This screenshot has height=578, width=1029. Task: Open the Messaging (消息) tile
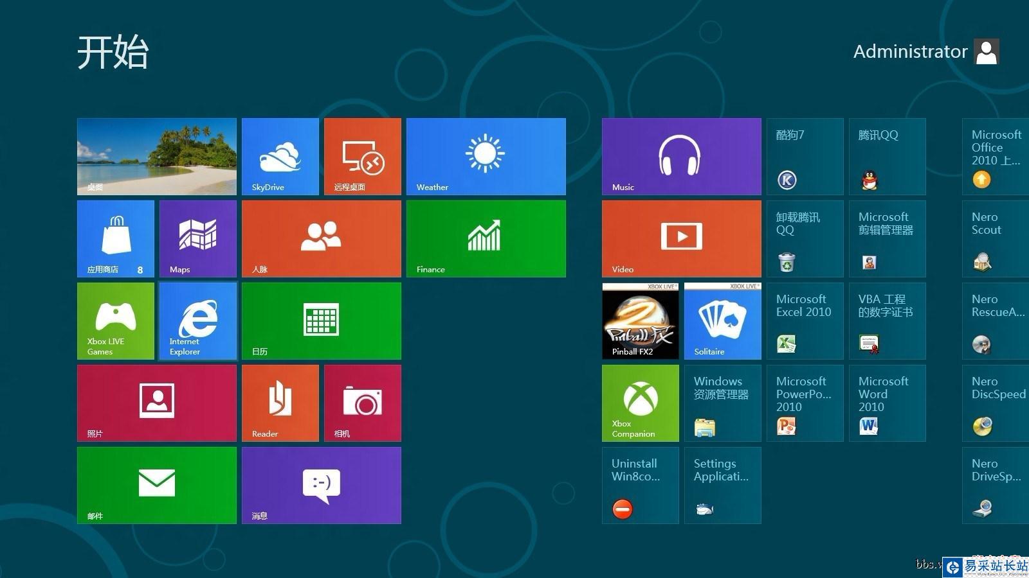pos(322,486)
